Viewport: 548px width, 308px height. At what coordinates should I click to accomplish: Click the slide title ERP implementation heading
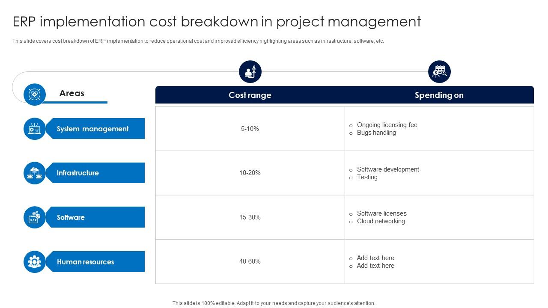point(217,21)
